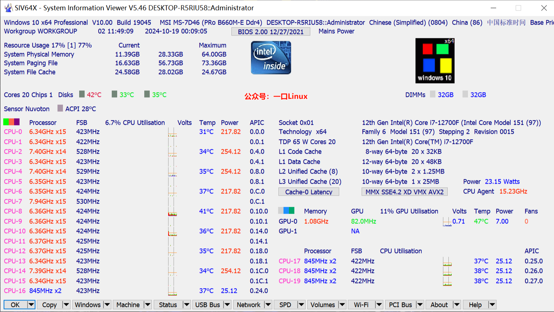Viewport: 554px width, 312px height.
Task: Click the GPU color legend beside Memory
Action: tap(286, 211)
